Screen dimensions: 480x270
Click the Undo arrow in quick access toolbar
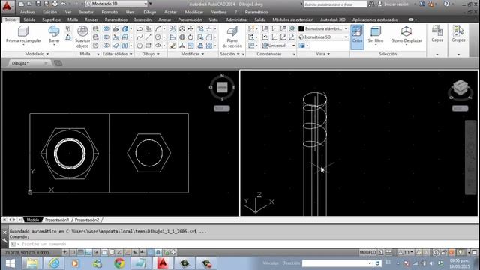pyautogui.click(x=63, y=4)
